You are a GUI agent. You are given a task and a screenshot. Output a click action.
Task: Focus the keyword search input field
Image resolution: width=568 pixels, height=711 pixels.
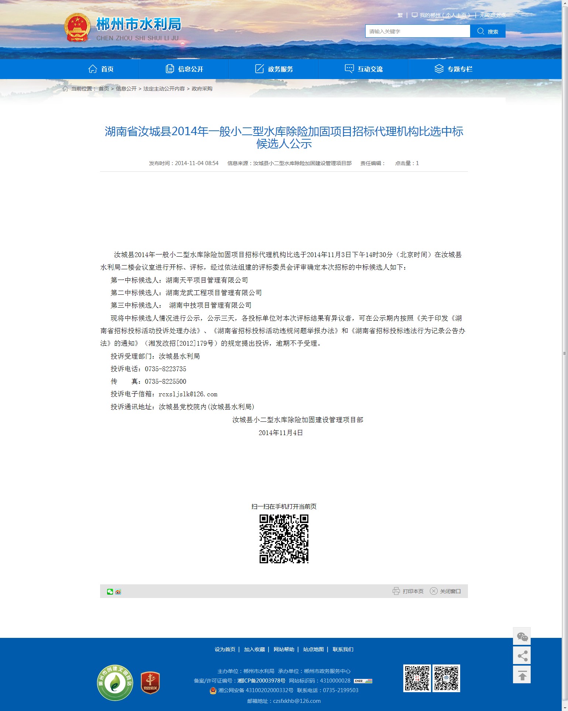pyautogui.click(x=417, y=31)
